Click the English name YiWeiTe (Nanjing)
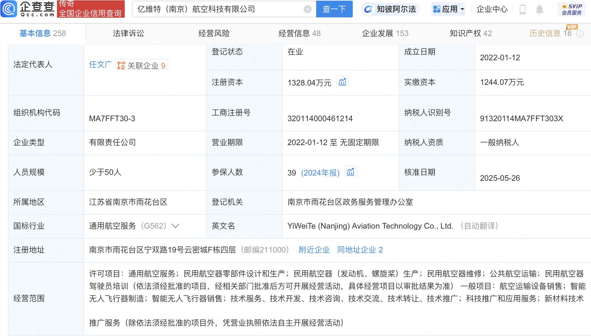Screen dimensions: 591x336 [370, 226]
